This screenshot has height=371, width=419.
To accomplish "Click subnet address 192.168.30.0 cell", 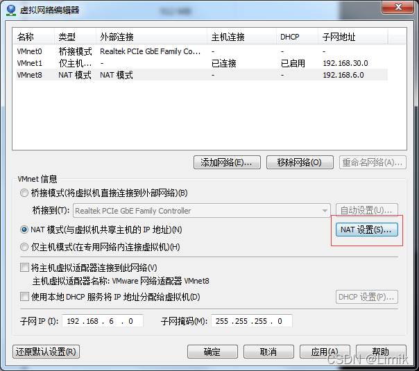I will pos(345,63).
